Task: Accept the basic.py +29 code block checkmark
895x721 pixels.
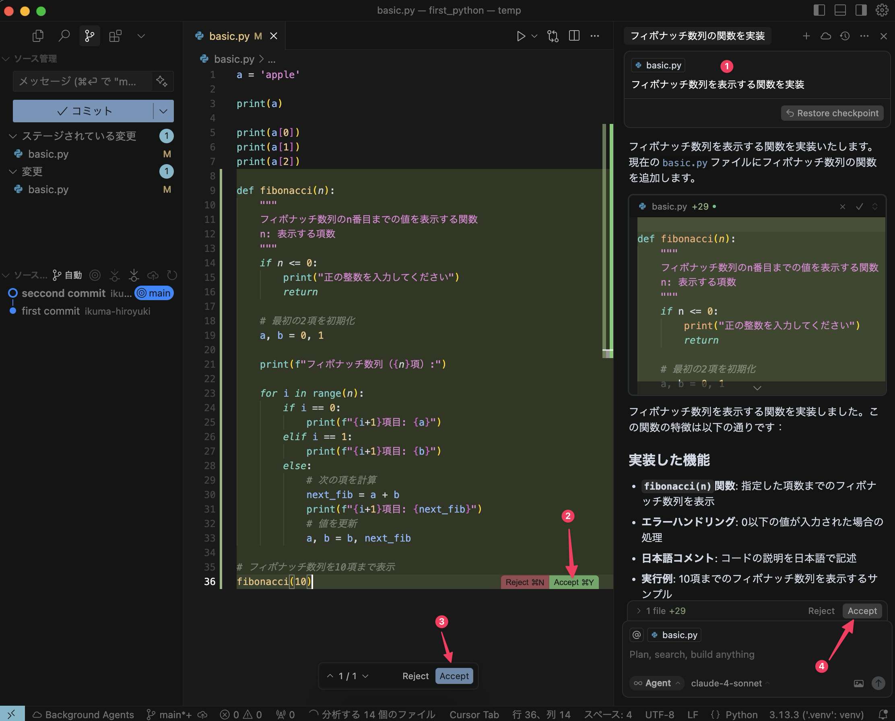Action: pyautogui.click(x=859, y=206)
